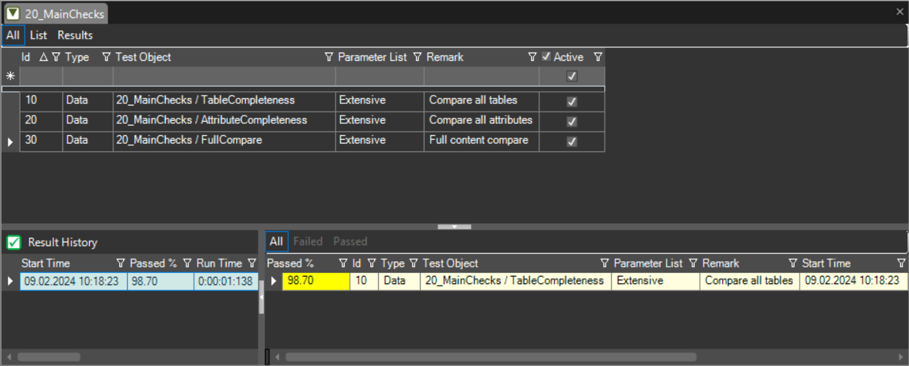Image resolution: width=909 pixels, height=366 pixels.
Task: Uncheck Active for the AttributeCompleteness row
Action: 572,122
